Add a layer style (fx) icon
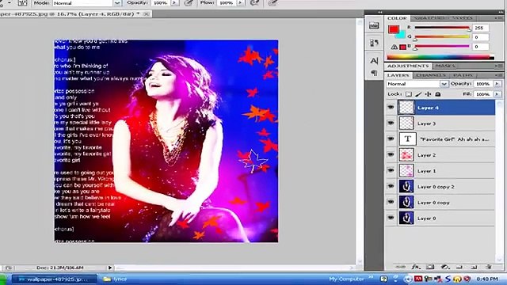The image size is (507, 285). click(415, 267)
